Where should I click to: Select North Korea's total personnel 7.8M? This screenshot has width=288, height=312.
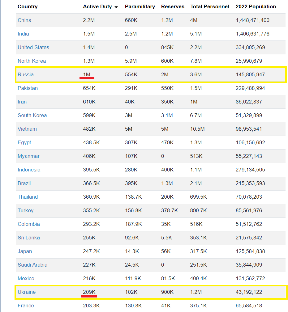tap(196, 61)
